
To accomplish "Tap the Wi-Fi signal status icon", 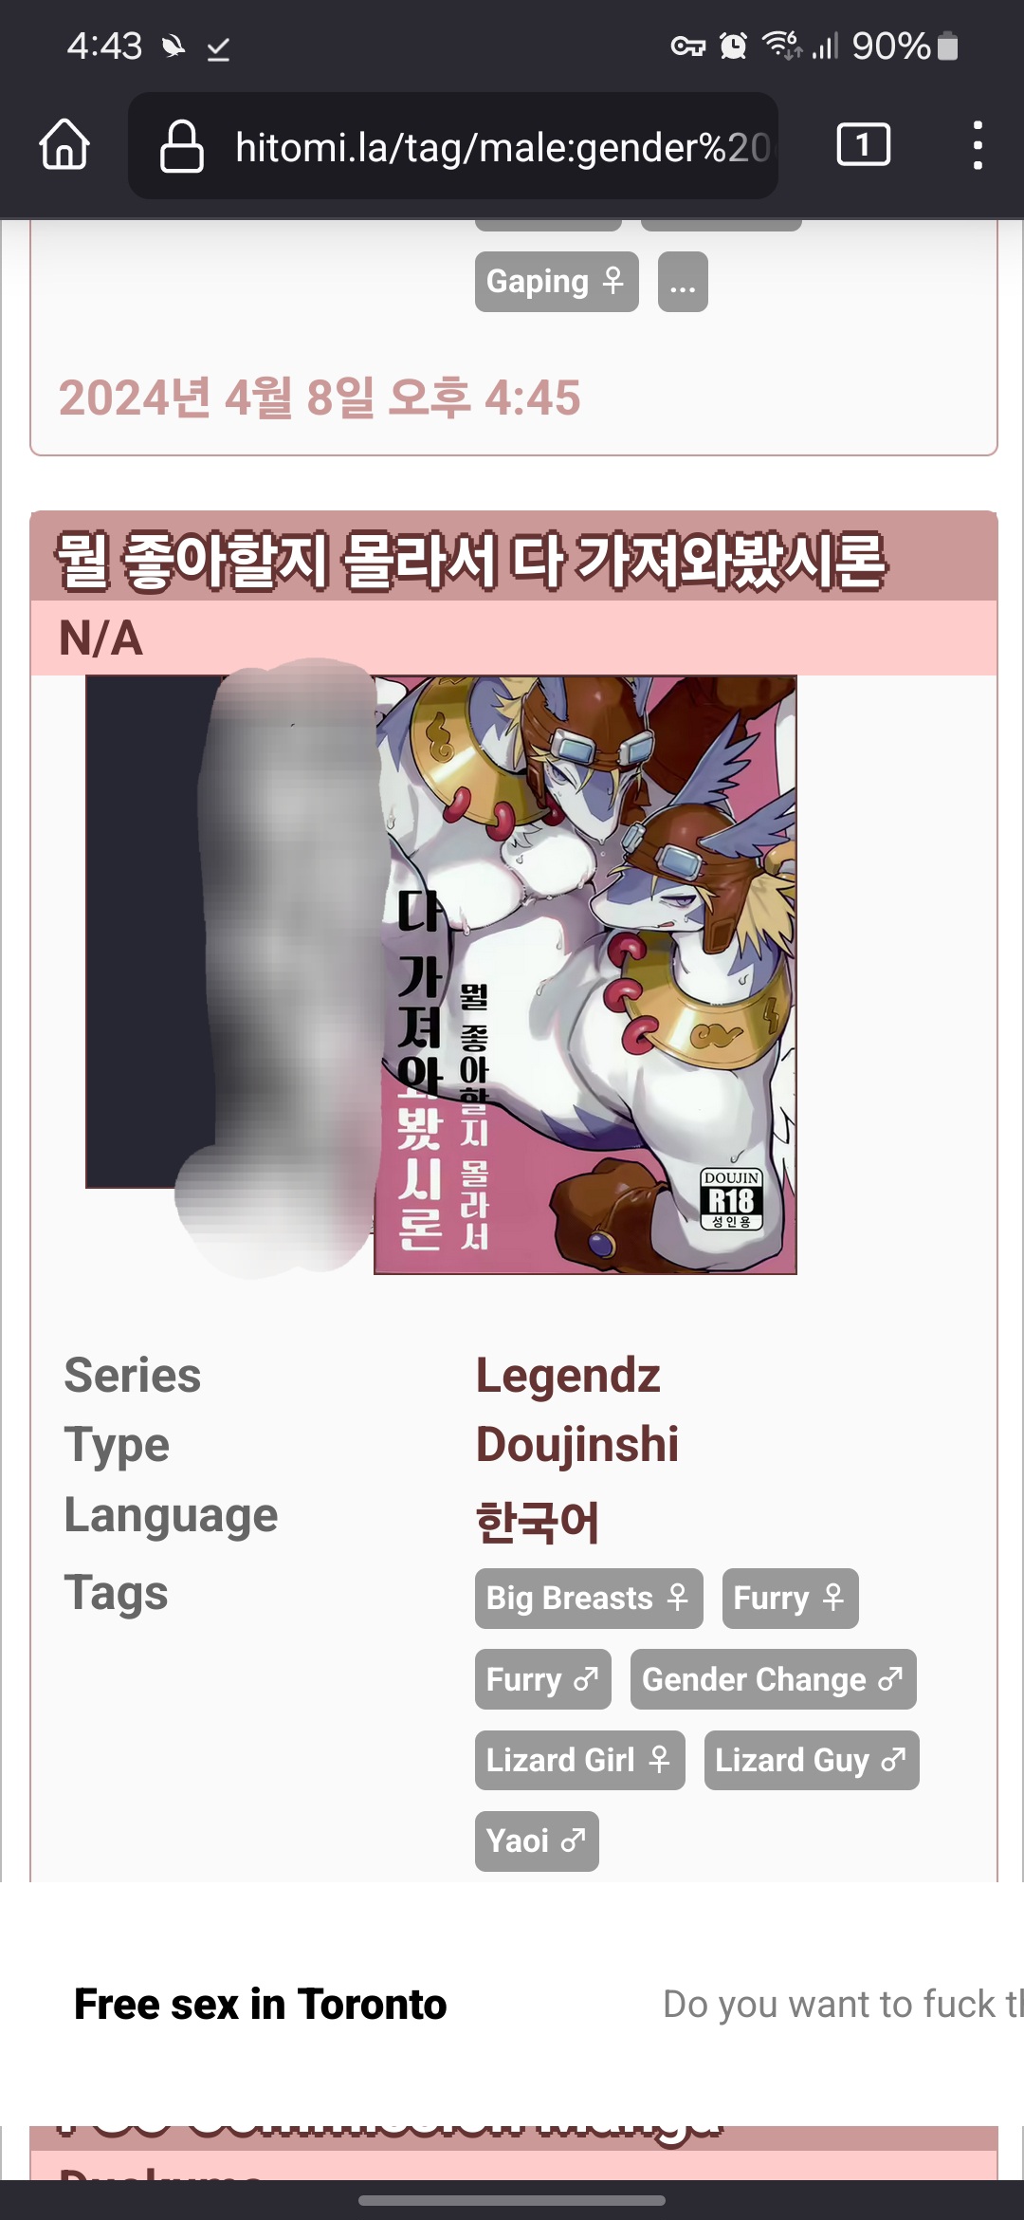I will click(782, 45).
